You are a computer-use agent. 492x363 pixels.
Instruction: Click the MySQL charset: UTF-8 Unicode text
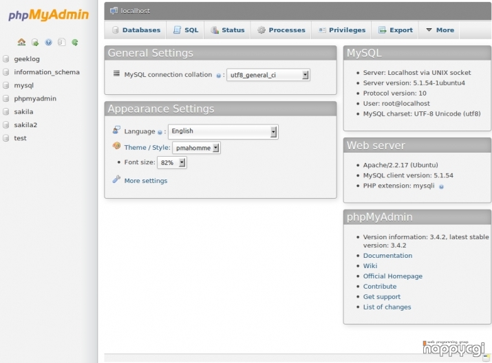pos(422,114)
